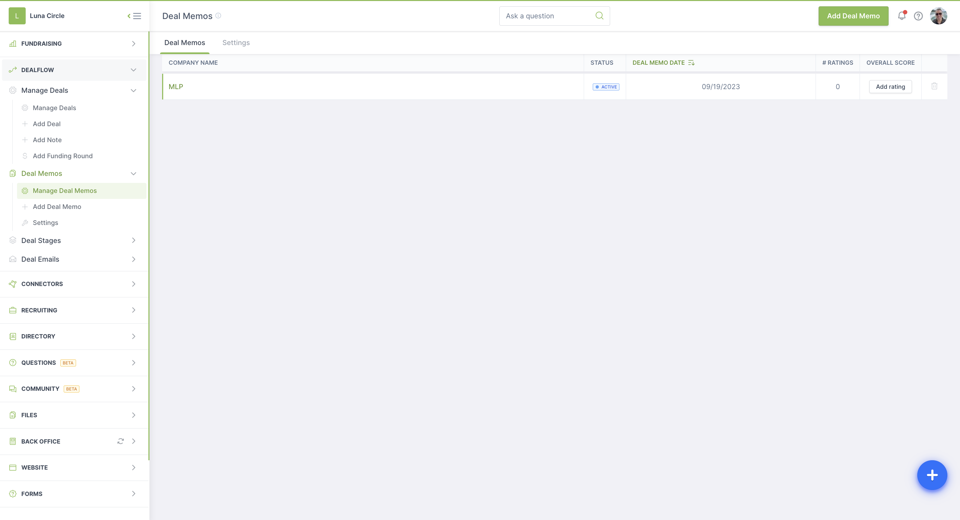Click the Back Office sync icon
Screen dimensions: 960x520
(121, 441)
